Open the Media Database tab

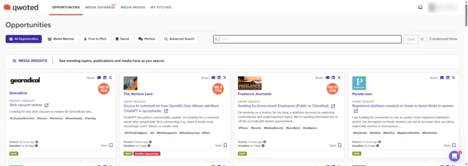pyautogui.click(x=100, y=7)
